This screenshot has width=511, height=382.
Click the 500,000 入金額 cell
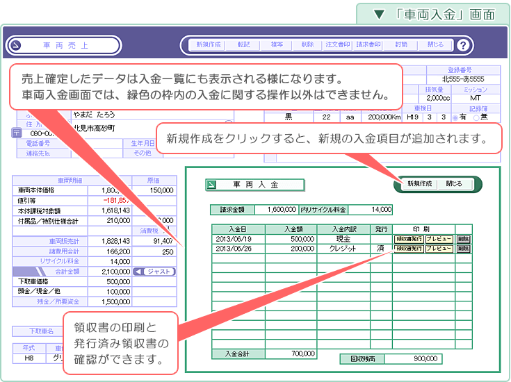click(x=291, y=239)
